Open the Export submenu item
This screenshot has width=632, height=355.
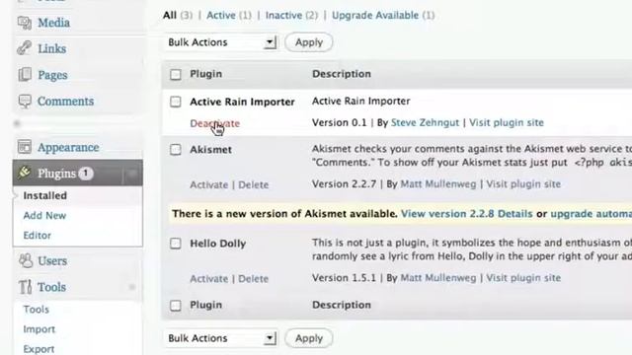pos(39,349)
